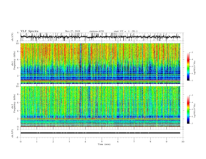The width and height of the screenshot is (206, 159).
Task: Click the "0" kHz tick of ch.2 spectrogram
Action: click(18, 127)
